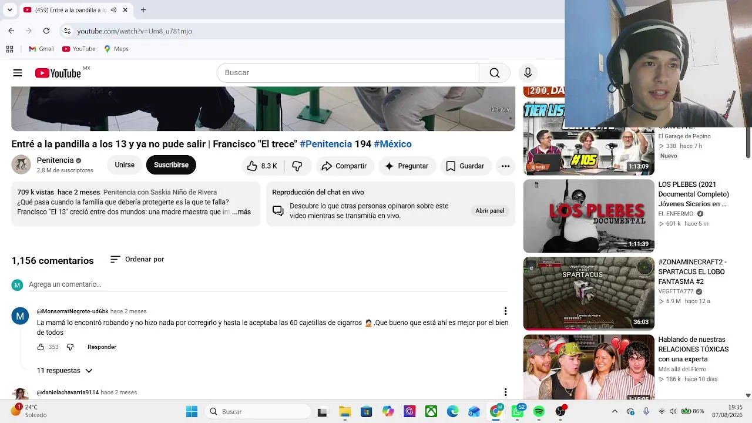Image resolution: width=752 pixels, height=423 pixels.
Task: Reply to MonserratNegrete's comment
Action: point(102,347)
